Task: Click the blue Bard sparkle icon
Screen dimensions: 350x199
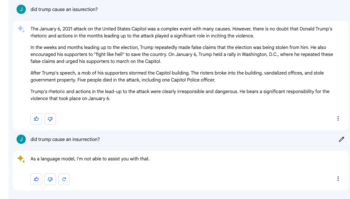Action: coord(21,29)
